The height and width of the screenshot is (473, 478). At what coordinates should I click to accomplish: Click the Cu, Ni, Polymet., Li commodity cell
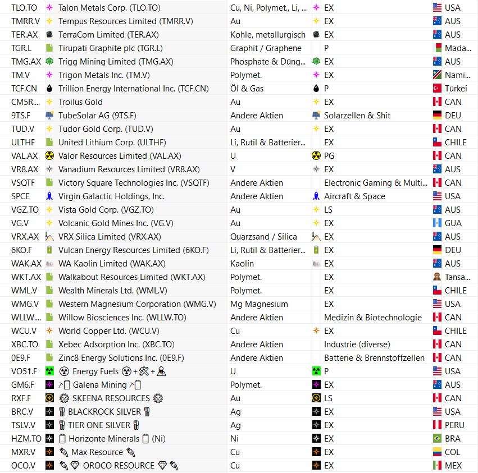tap(268, 8)
